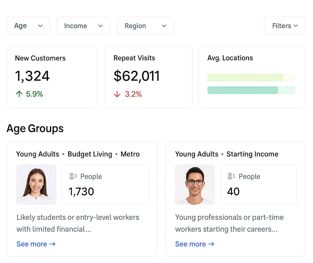Viewport: 313px width, 263px height.
Task: Click the teal Avg. Locations progress bar
Action: tap(242, 90)
